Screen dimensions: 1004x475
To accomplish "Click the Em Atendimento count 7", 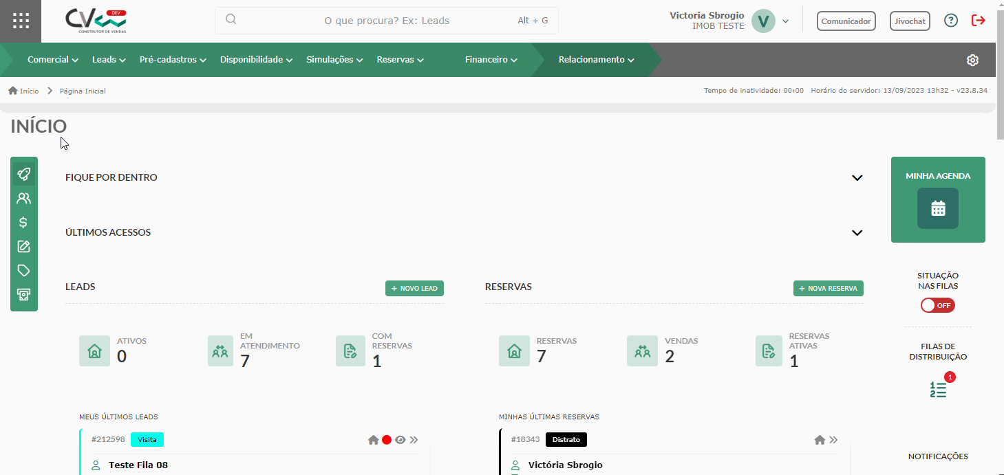I will [245, 361].
